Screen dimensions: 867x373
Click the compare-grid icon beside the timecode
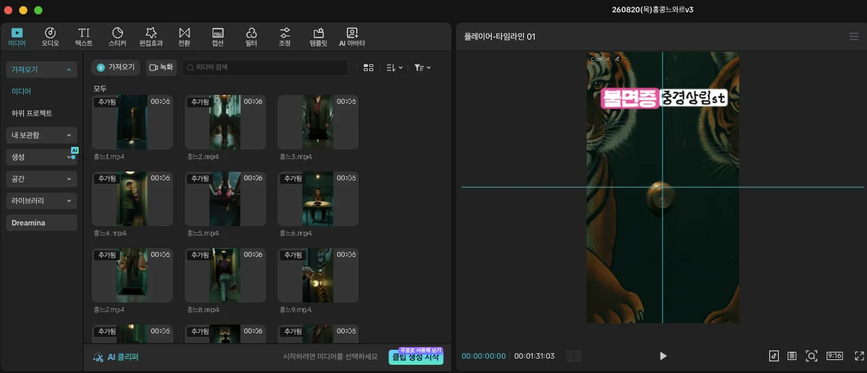[574, 356]
